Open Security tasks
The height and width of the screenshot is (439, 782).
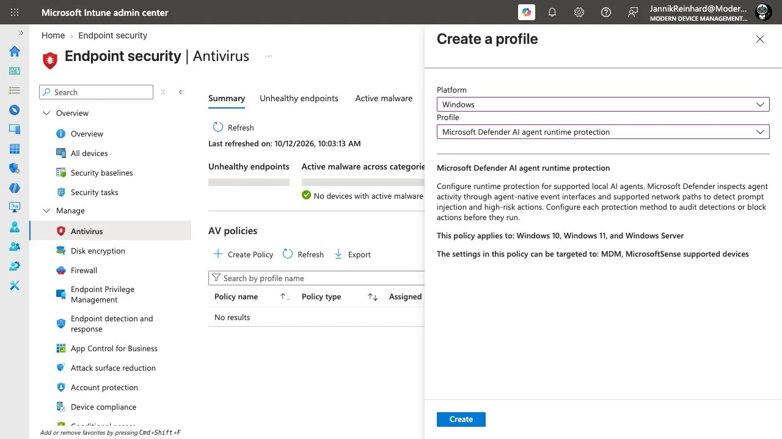click(x=94, y=192)
